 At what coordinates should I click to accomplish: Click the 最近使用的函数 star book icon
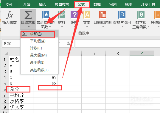point(46,15)
